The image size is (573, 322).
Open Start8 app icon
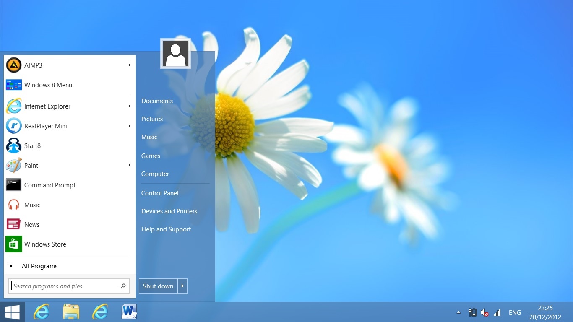coord(14,146)
